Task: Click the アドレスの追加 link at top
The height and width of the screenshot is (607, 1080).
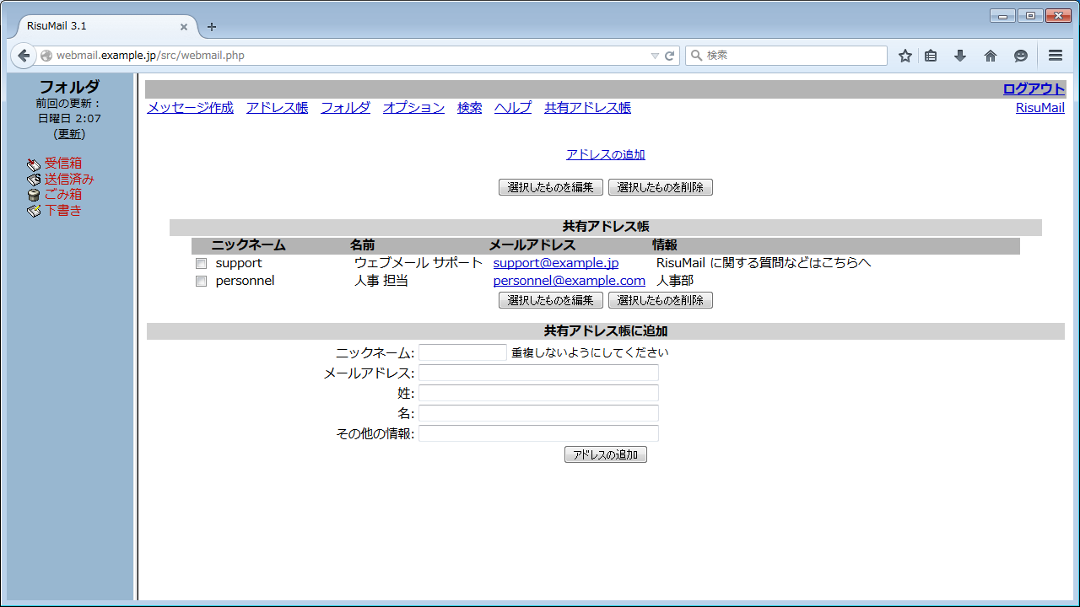Action: (x=606, y=154)
